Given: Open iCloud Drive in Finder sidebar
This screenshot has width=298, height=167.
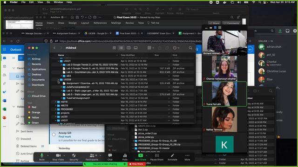Looking at the screenshot, I should [36, 96].
